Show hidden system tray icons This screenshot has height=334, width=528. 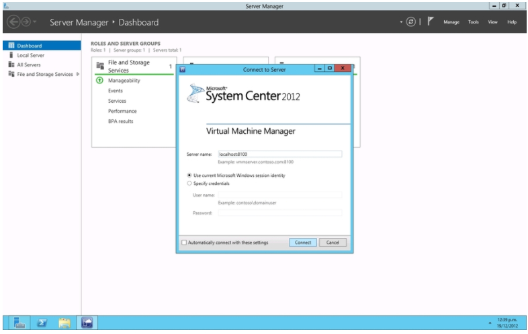(x=490, y=323)
